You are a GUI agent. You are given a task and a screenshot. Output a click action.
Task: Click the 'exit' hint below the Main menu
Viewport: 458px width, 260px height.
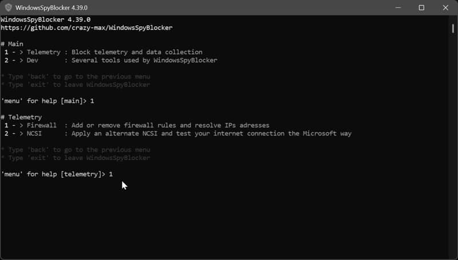pyautogui.click(x=75, y=85)
